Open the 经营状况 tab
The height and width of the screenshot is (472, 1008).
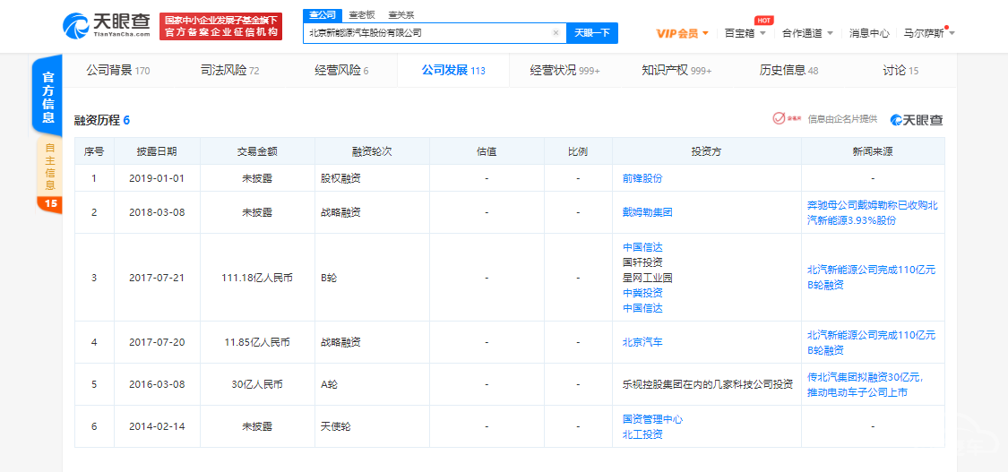coord(564,71)
